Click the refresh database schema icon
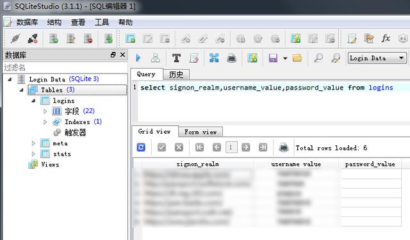 tap(108, 38)
